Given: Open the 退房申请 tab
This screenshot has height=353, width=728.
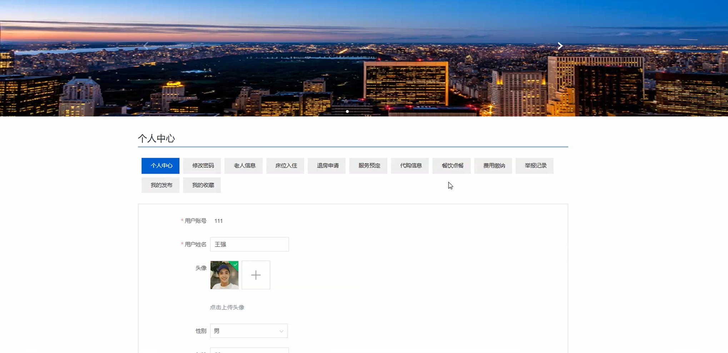Looking at the screenshot, I should [x=326, y=166].
